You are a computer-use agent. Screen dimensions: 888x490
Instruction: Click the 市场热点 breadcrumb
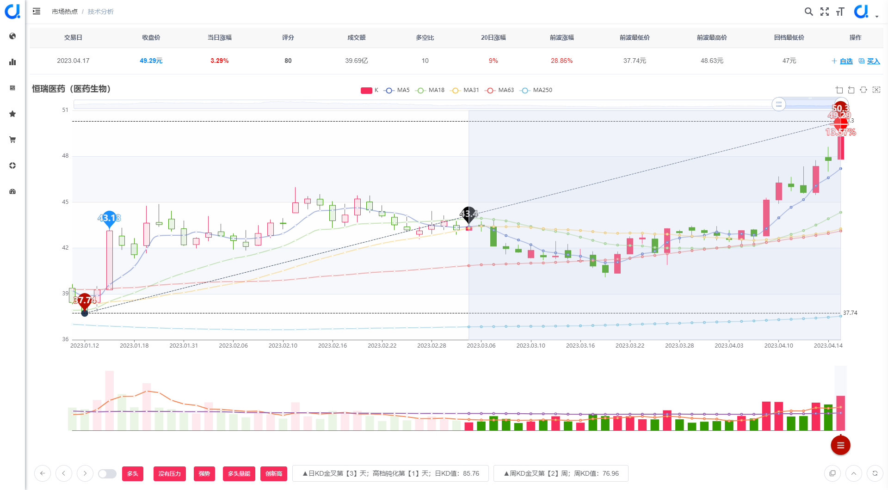[x=65, y=12]
